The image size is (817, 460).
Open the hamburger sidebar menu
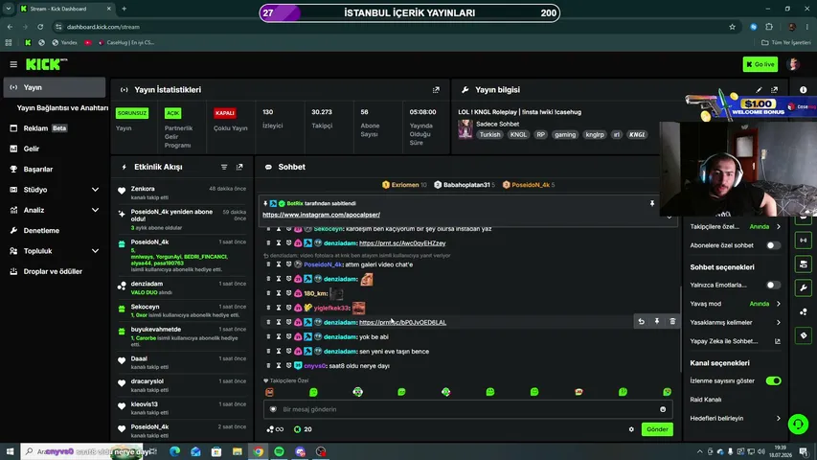(x=13, y=64)
